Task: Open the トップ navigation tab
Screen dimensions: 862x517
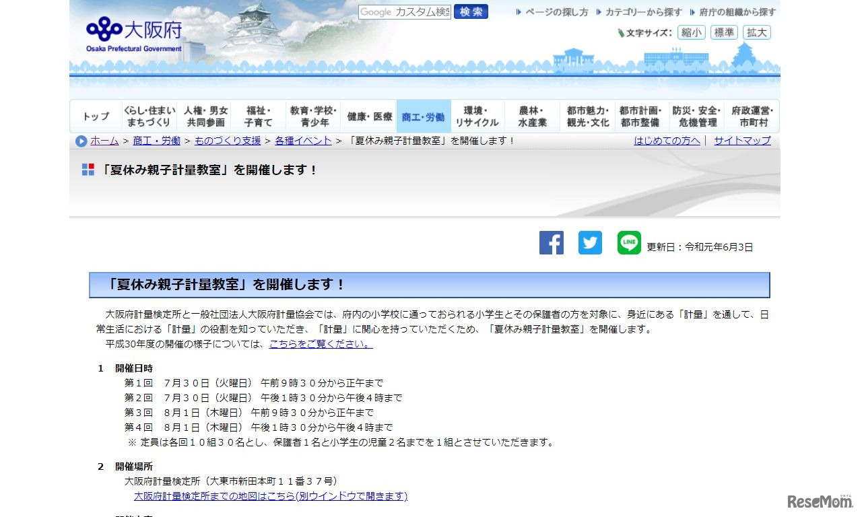Action: (x=96, y=116)
